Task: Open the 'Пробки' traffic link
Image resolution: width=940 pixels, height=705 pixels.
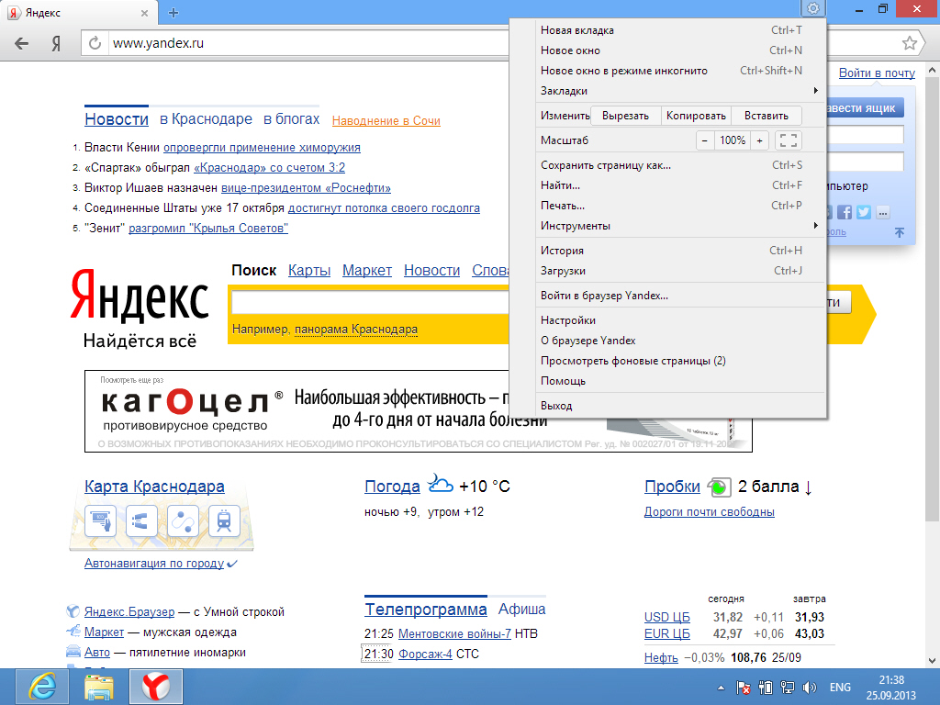Action: (x=672, y=487)
